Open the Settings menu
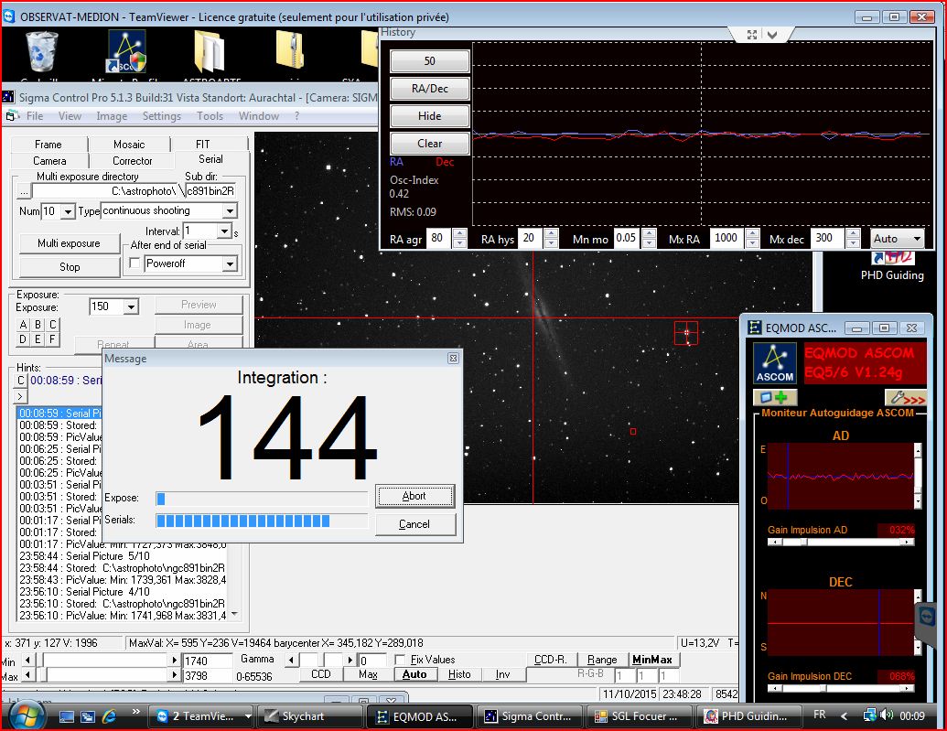The width and height of the screenshot is (947, 731). (161, 116)
